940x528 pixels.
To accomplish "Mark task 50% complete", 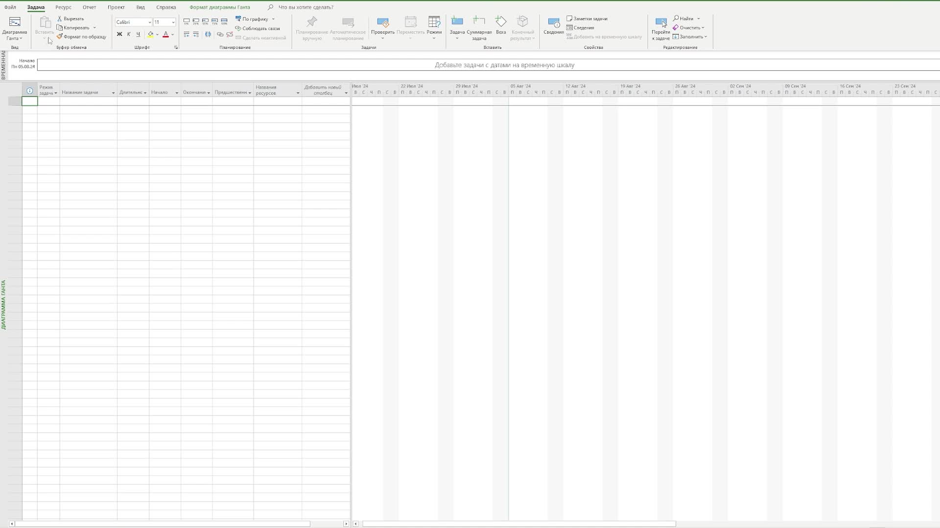I will pos(205,22).
